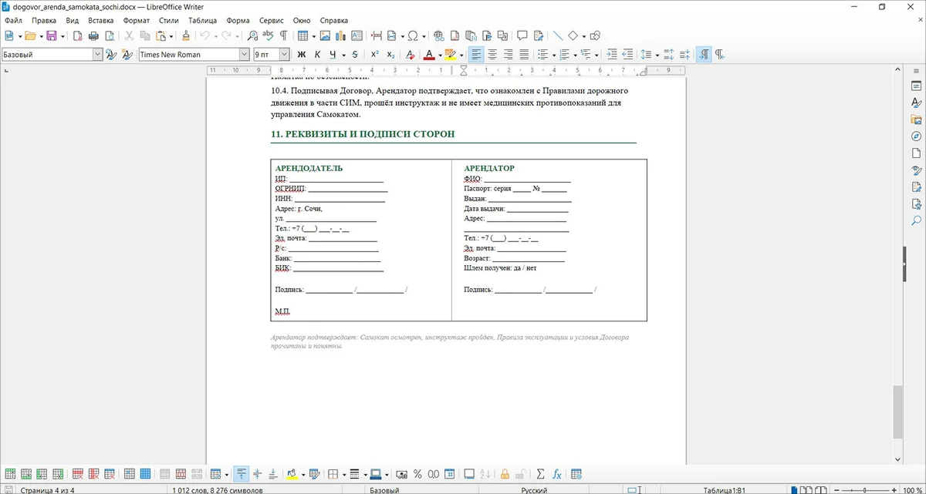Click heading '11. РЕКВИЗИТЫ И ПОДПИСИ СТОРОН'

[x=363, y=134]
